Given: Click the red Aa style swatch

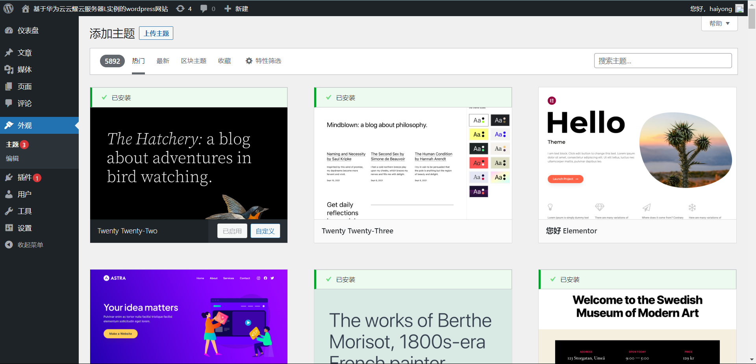Looking at the screenshot, I should coord(479,163).
